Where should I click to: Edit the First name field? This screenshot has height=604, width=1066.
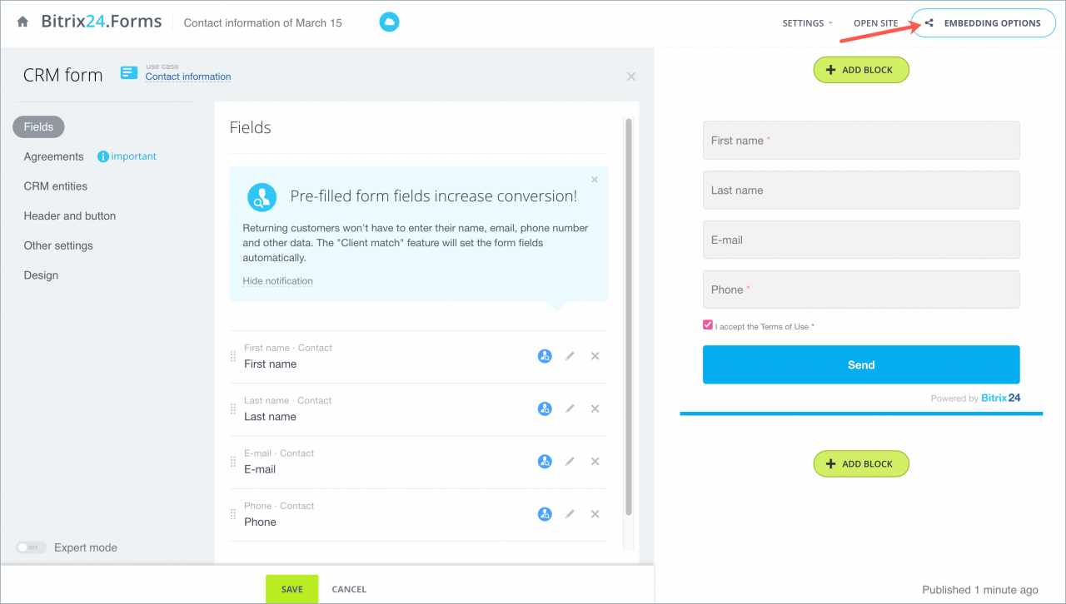[570, 356]
